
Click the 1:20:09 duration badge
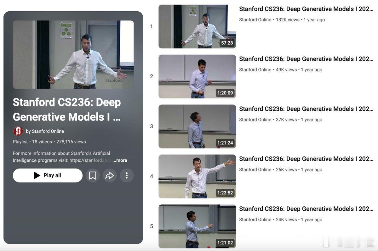(x=225, y=93)
